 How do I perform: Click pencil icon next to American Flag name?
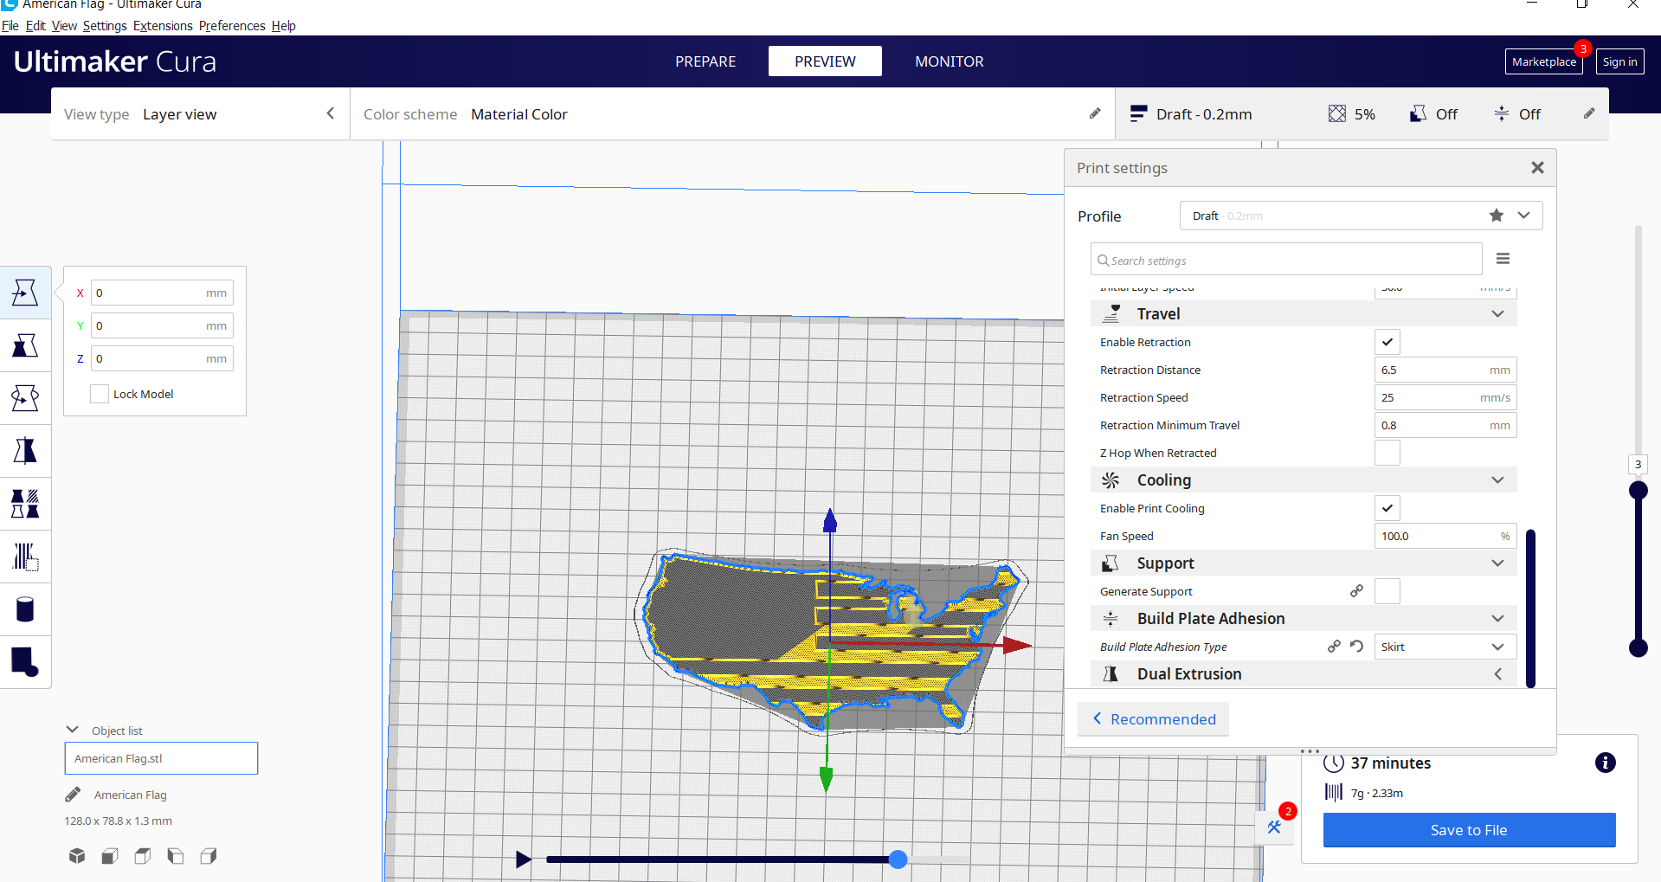click(x=73, y=795)
